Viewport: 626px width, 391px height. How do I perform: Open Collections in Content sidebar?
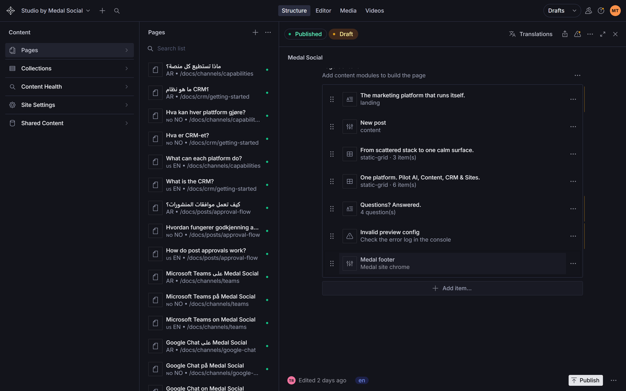[x=69, y=68]
